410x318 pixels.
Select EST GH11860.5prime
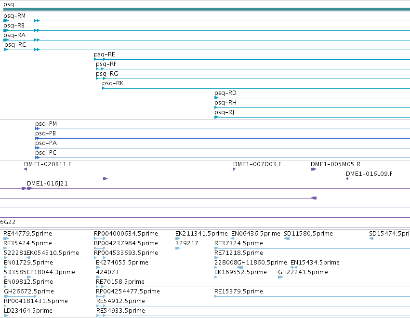262,263
